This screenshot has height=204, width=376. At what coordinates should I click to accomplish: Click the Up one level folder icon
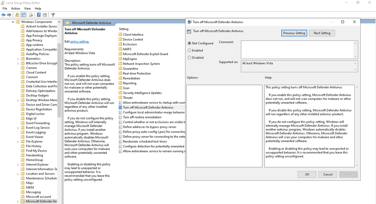click(17, 15)
